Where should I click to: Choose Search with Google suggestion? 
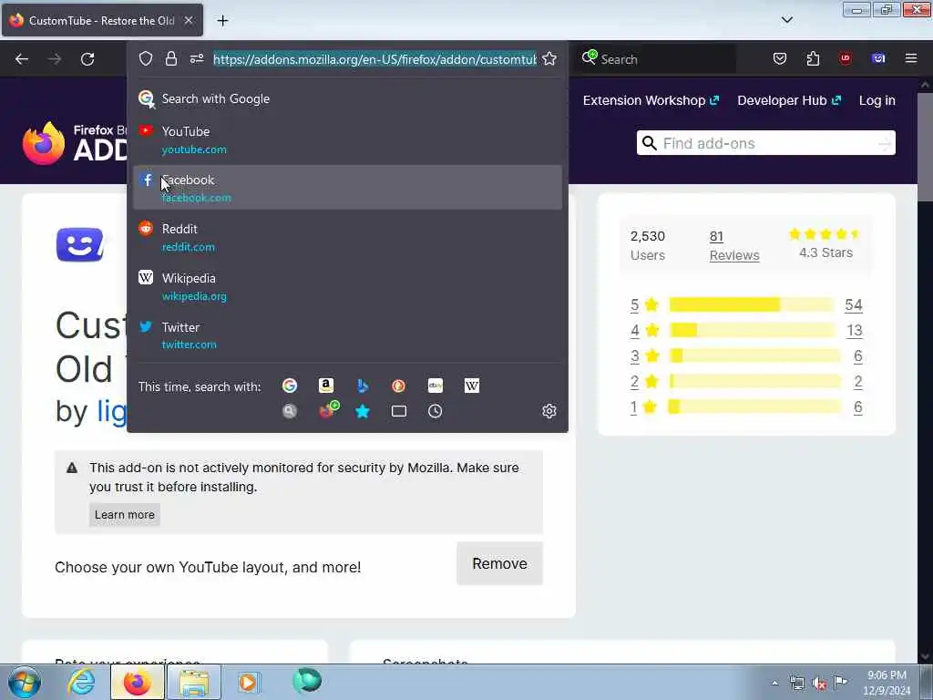[x=347, y=98]
